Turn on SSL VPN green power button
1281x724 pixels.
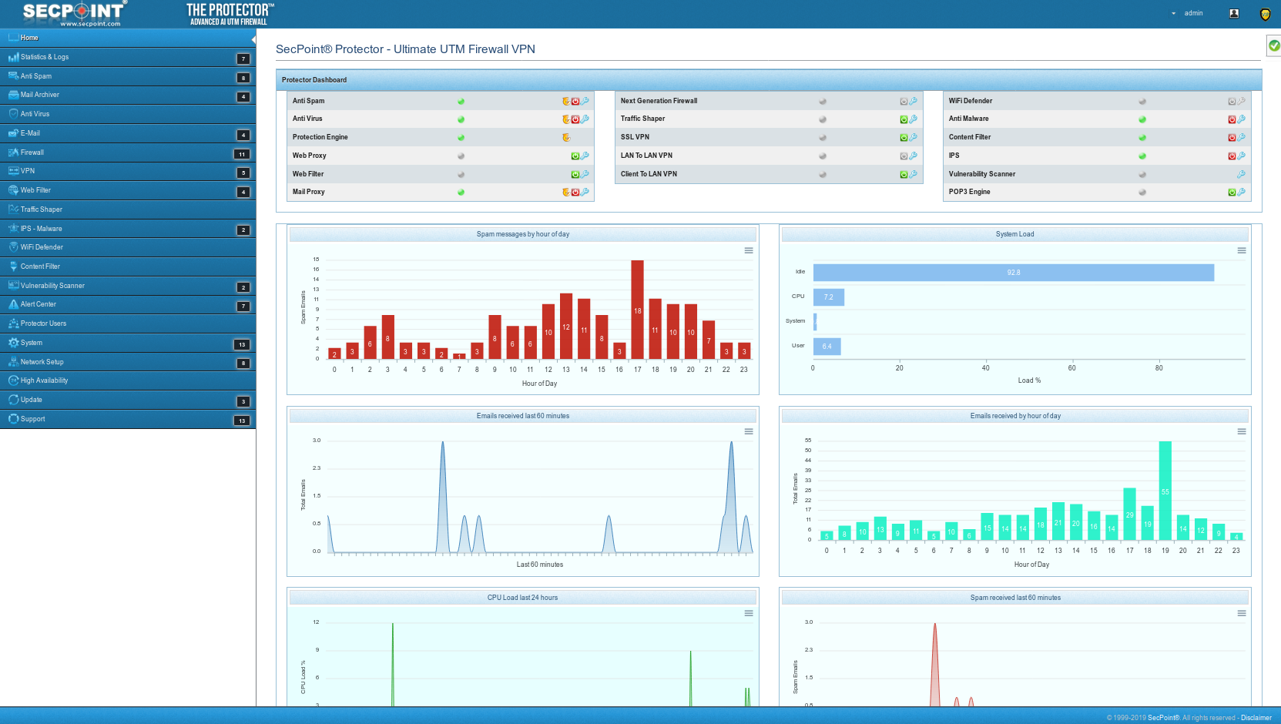click(904, 138)
